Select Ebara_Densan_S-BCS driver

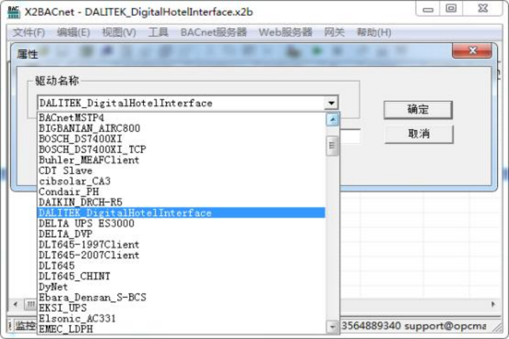(181, 297)
